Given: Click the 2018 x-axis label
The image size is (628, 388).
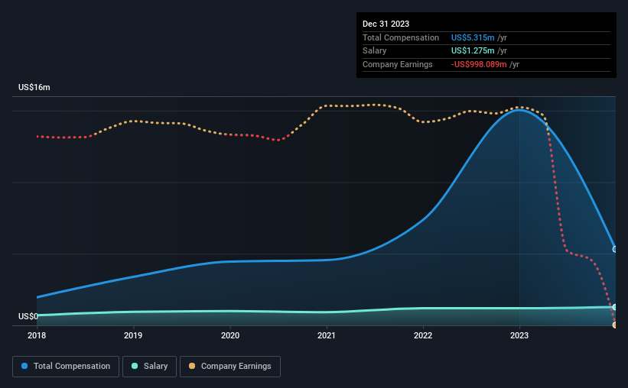Looking at the screenshot, I should click(37, 335).
